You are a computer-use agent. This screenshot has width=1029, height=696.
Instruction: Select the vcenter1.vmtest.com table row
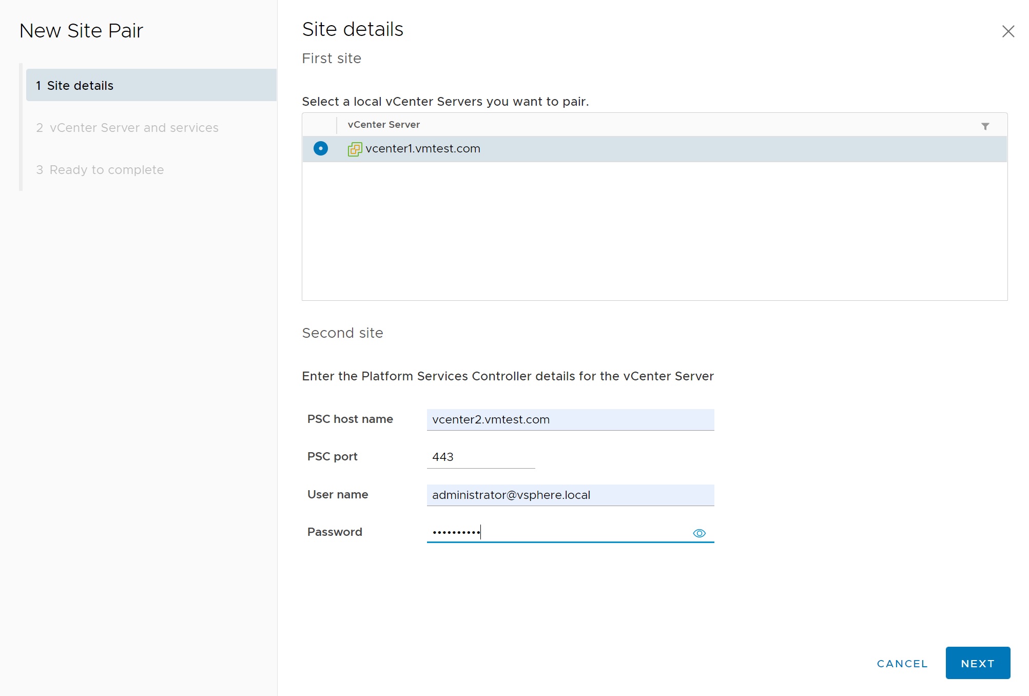pos(667,149)
